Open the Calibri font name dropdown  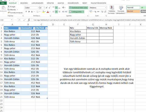pyautogui.click(x=38, y=8)
